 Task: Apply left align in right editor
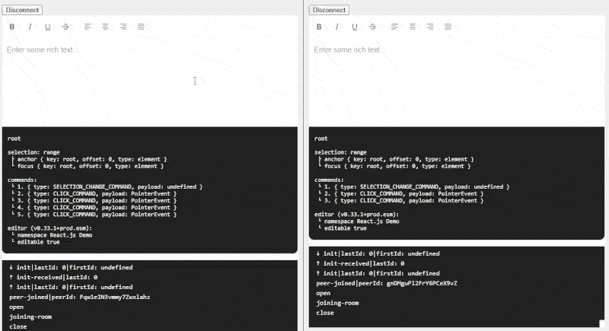[x=394, y=27]
